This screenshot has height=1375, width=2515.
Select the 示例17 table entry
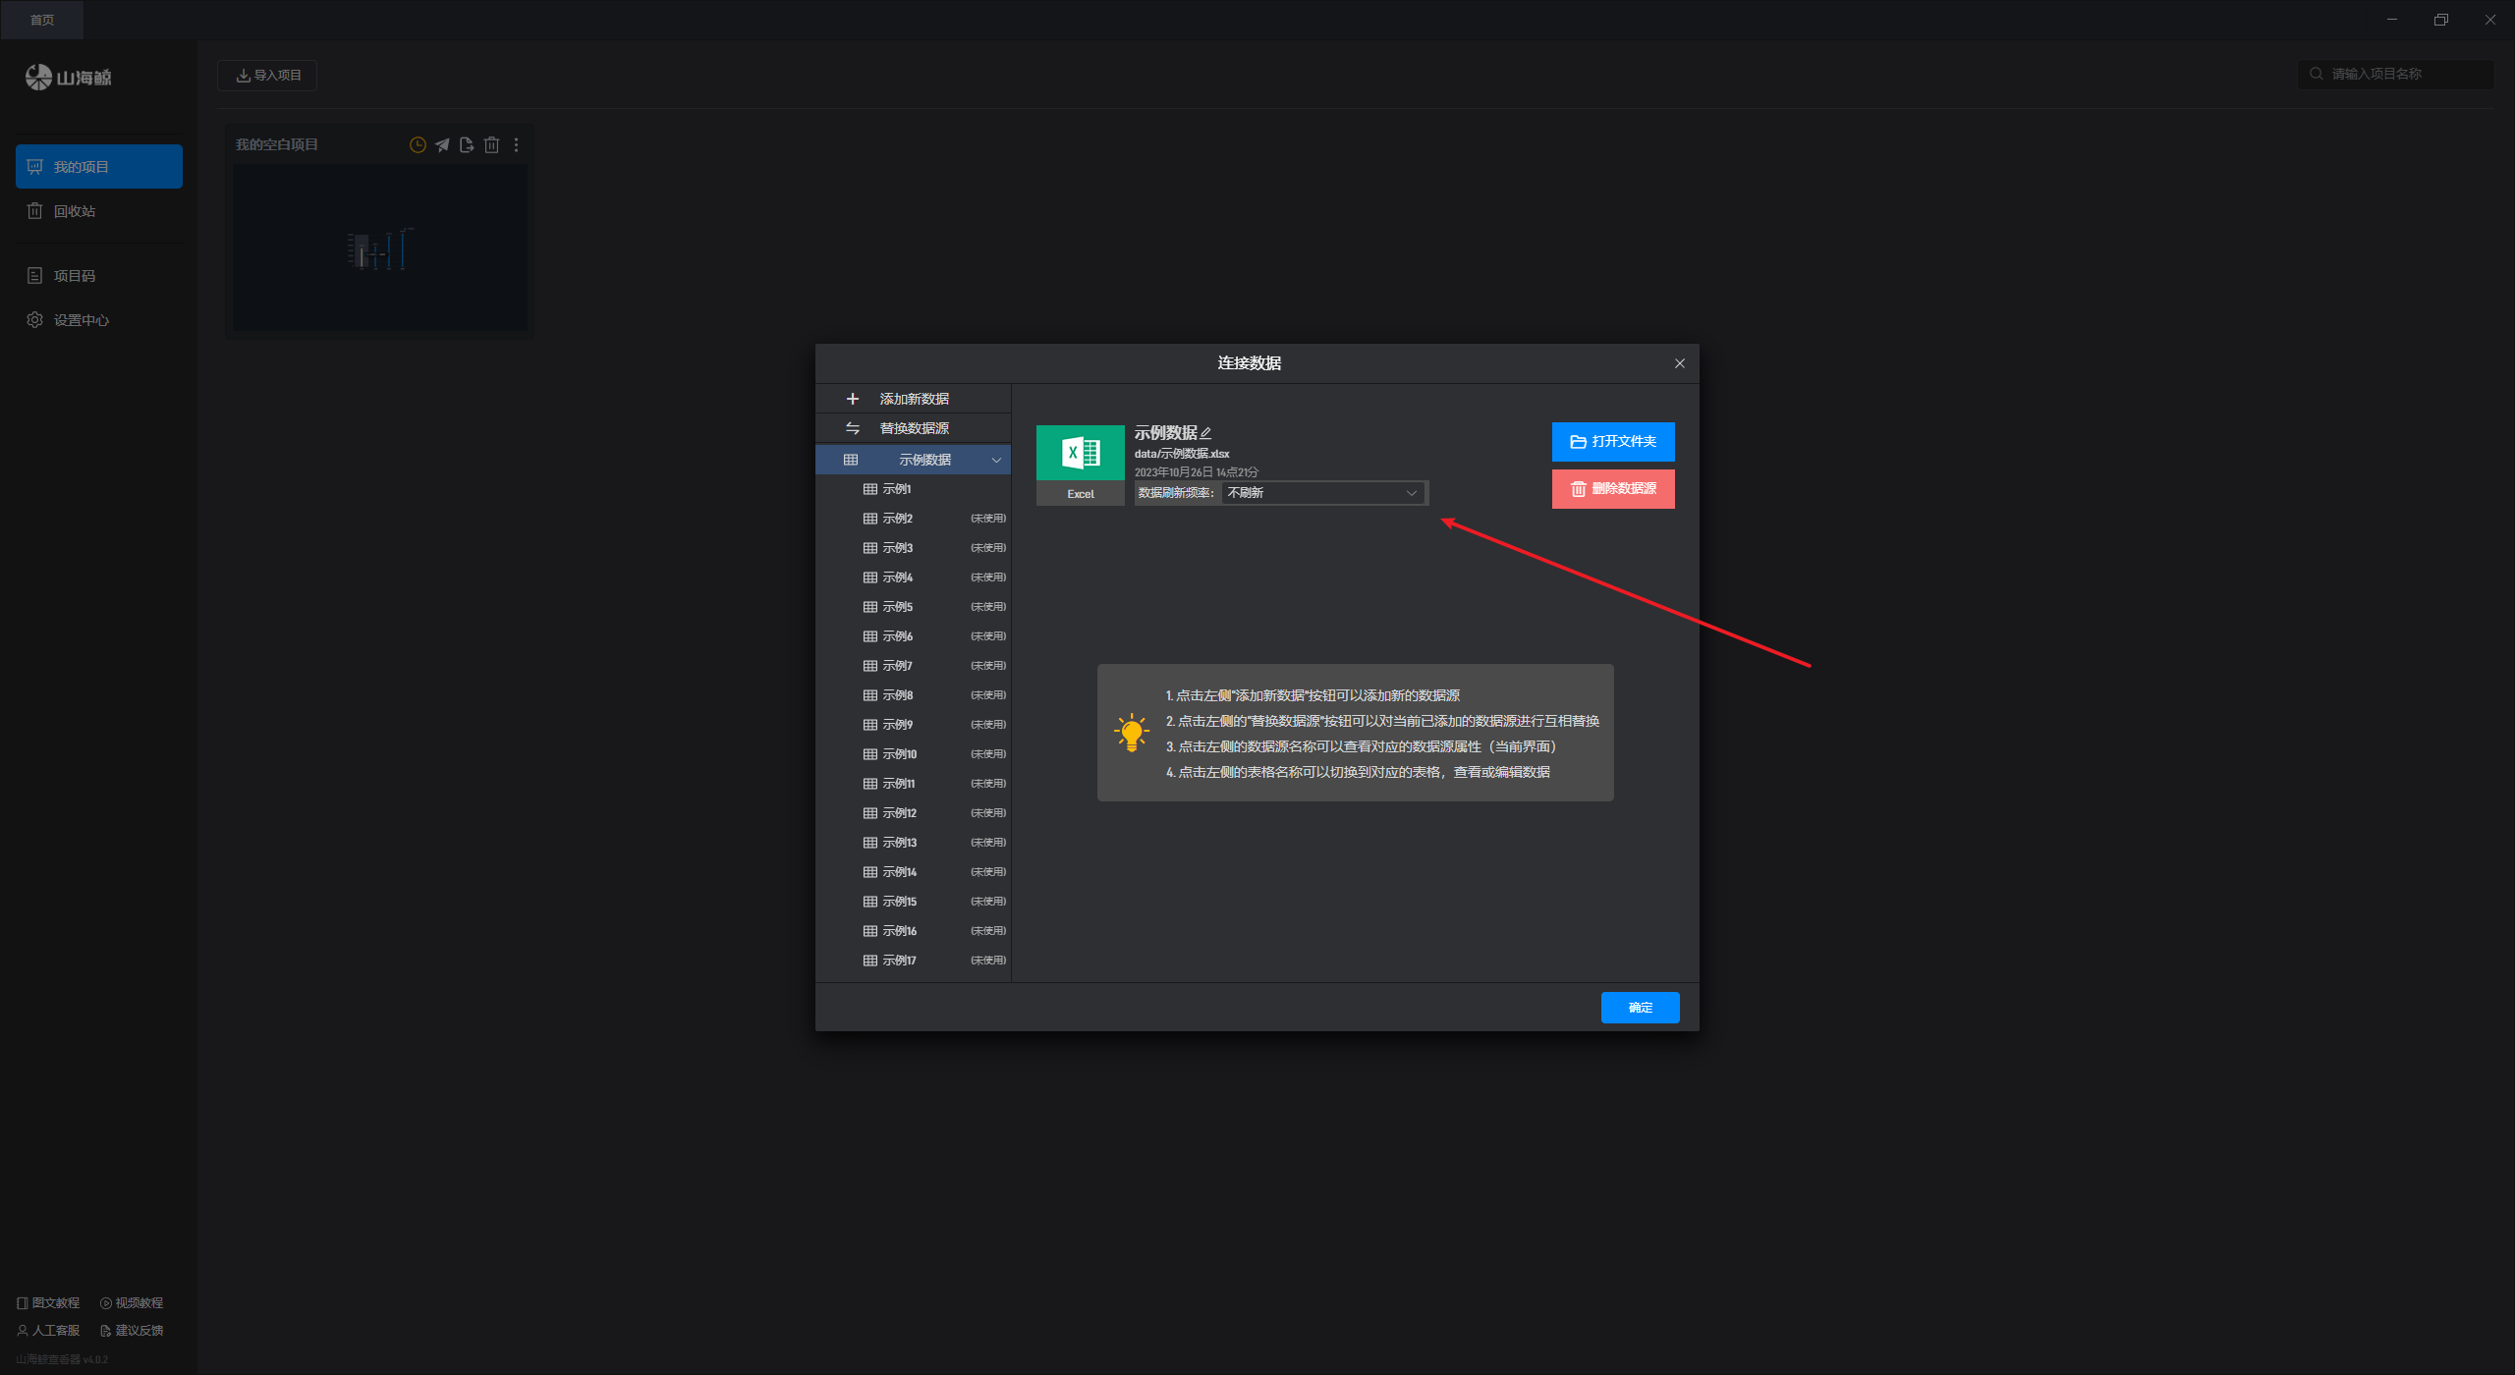click(899, 961)
